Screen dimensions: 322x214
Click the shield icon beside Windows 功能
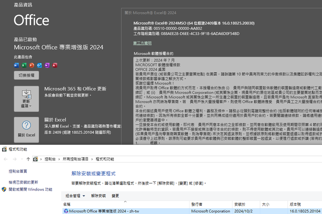pyautogui.click(x=4, y=189)
